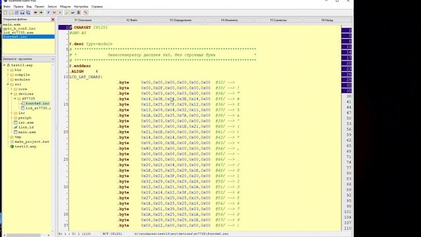
Task: Open the Вид menu
Action: coord(29,7)
